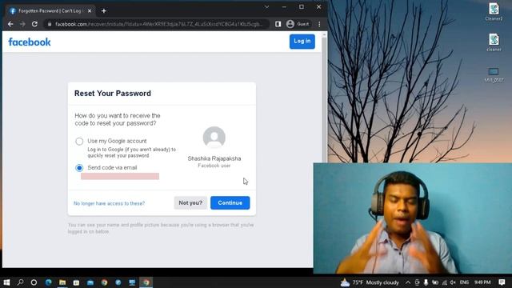Open No longer have access to these? link
The width and height of the screenshot is (512, 288).
pos(109,203)
